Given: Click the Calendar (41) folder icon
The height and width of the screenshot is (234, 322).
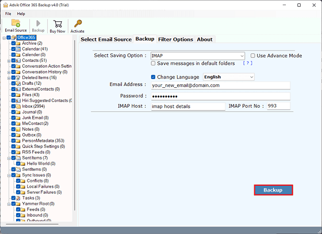Looking at the screenshot, I should 18,49.
